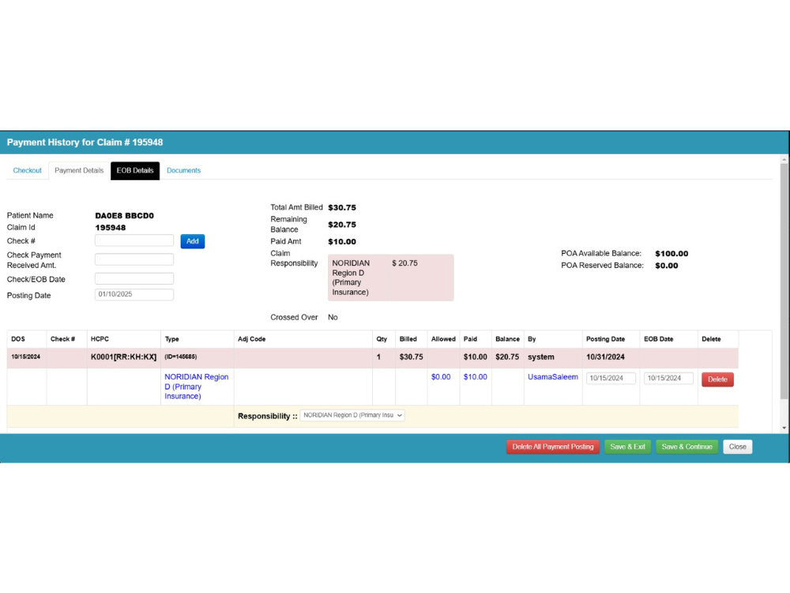Click the Check # column header
This screenshot has width=790, height=593.
tap(62, 339)
